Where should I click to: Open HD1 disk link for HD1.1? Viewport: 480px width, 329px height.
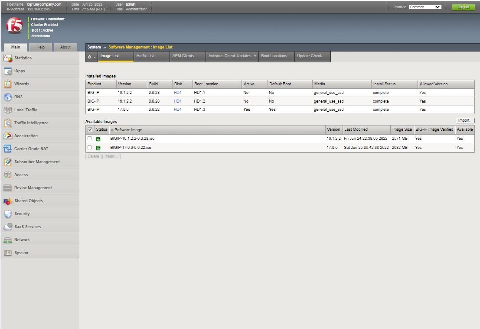(177, 93)
